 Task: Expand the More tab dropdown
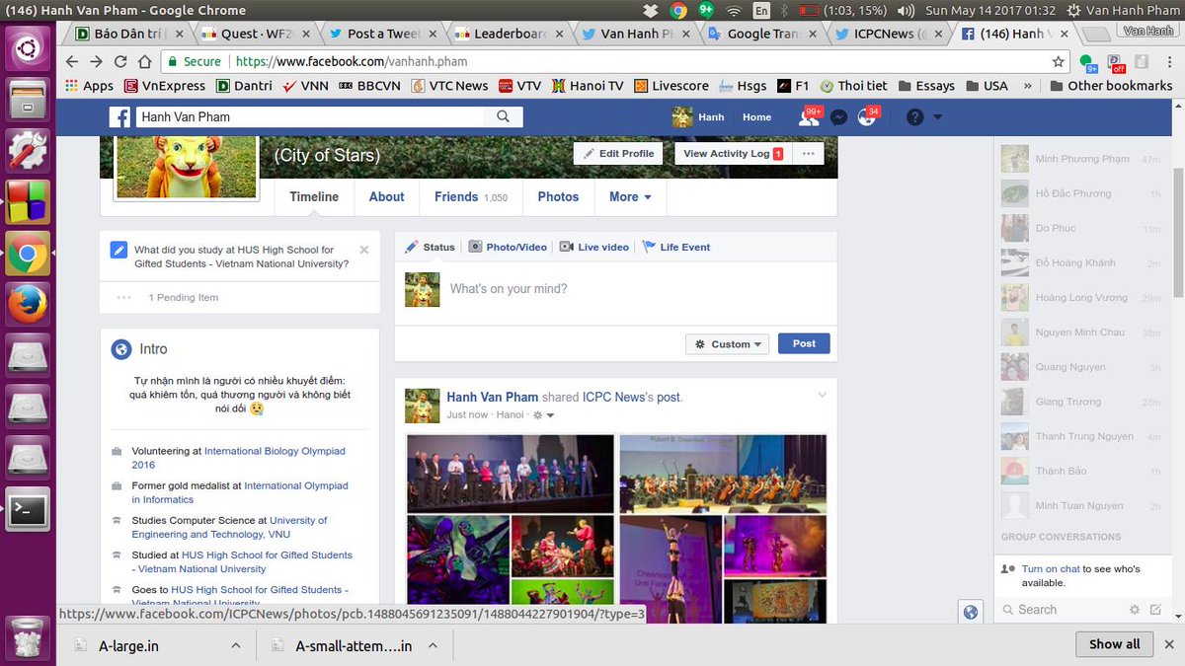[630, 196]
